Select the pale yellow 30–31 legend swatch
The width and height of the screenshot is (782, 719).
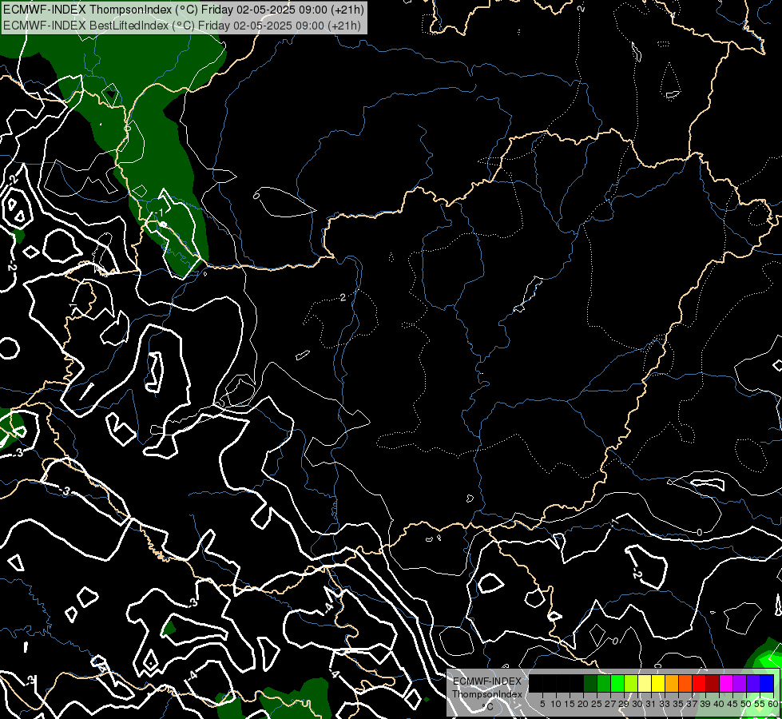point(645,683)
